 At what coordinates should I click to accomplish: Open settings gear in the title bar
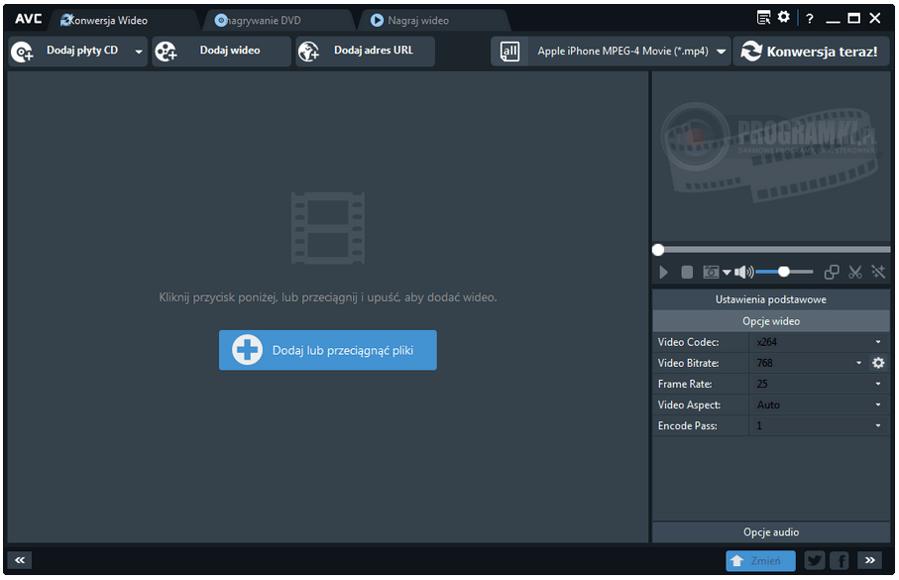click(x=784, y=17)
